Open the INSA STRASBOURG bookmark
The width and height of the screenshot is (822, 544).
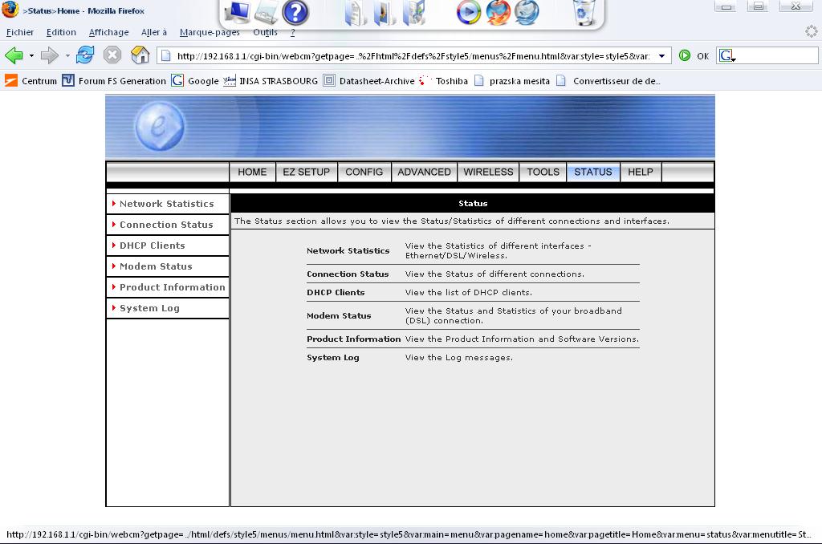(271, 81)
